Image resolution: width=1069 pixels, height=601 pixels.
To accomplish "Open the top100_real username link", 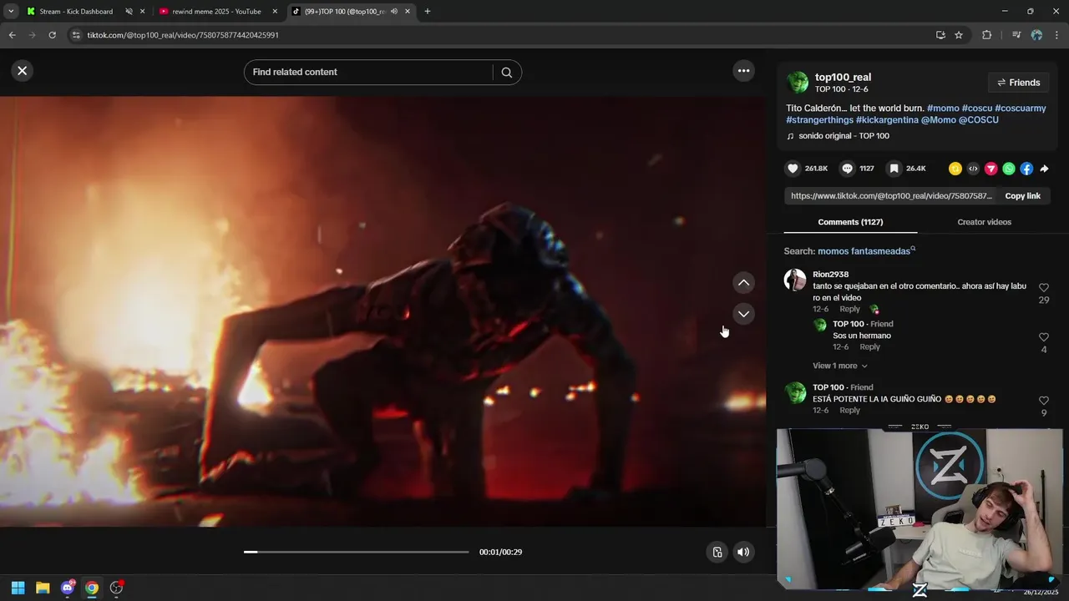I will tap(843, 77).
